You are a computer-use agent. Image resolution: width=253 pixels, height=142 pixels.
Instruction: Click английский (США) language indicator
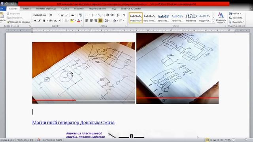tap(53, 140)
